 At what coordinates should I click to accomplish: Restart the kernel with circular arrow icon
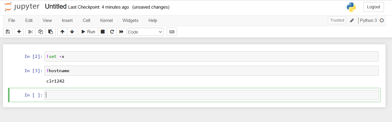tap(112, 32)
